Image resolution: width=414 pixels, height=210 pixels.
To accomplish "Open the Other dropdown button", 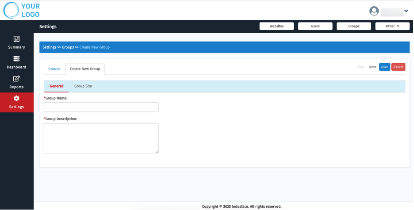I will point(392,26).
